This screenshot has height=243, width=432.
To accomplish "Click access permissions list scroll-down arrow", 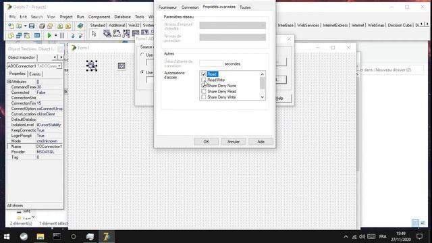I will click(x=263, y=97).
